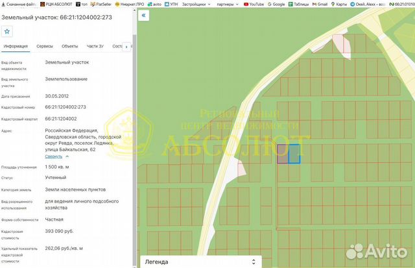Select the Информация tab

coord(16,46)
